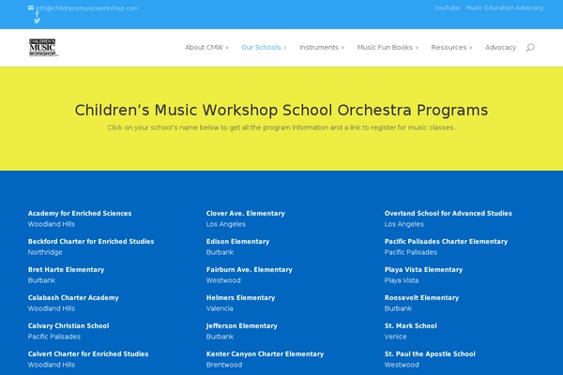Open Clover Ave. Elementary page
The image size is (563, 375).
pos(245,213)
